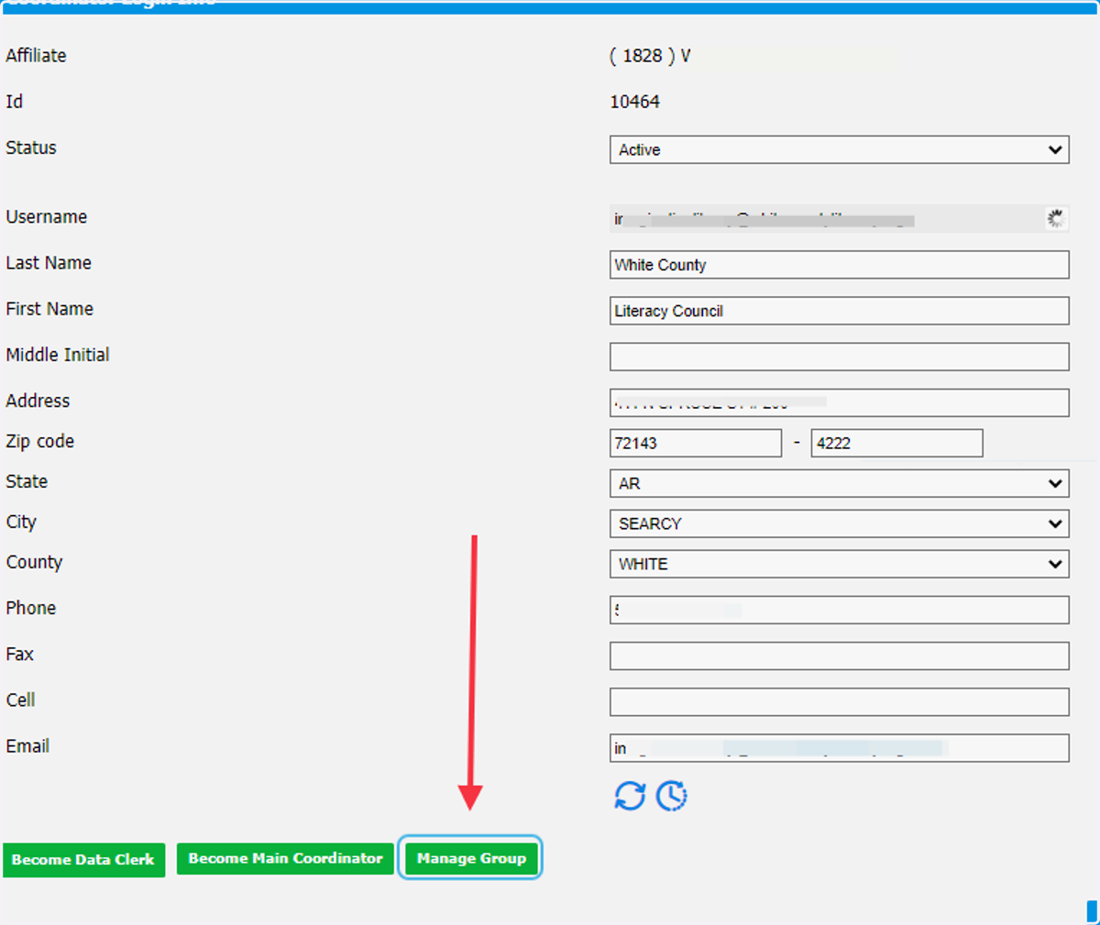Open the State dropdown showing AR
Viewport: 1100px width, 925px height.
[840, 483]
